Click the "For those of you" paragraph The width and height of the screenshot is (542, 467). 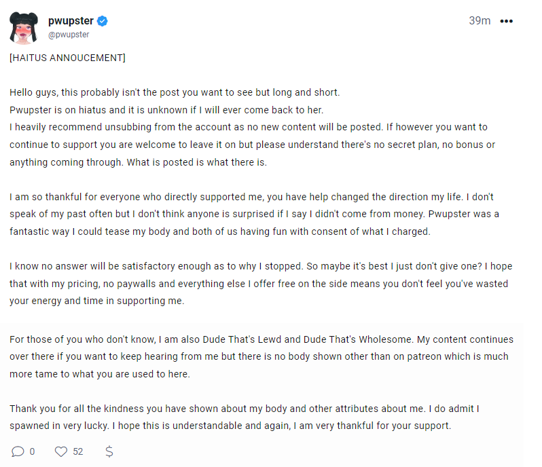click(x=258, y=356)
